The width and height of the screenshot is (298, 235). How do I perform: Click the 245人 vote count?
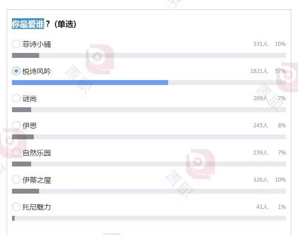(260, 126)
